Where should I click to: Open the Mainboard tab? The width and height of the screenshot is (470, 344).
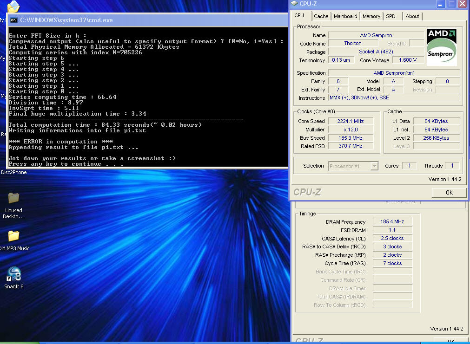[345, 16]
